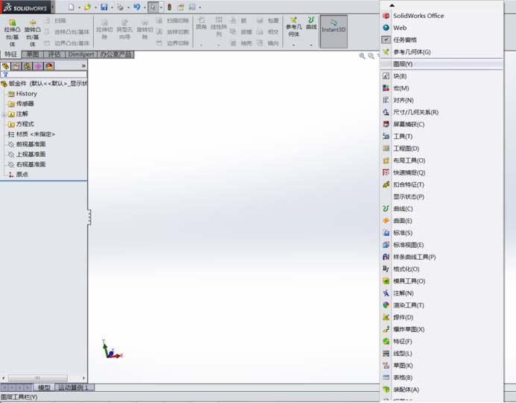Switch to the DimXpert tab
The height and width of the screenshot is (403, 516).
click(81, 54)
